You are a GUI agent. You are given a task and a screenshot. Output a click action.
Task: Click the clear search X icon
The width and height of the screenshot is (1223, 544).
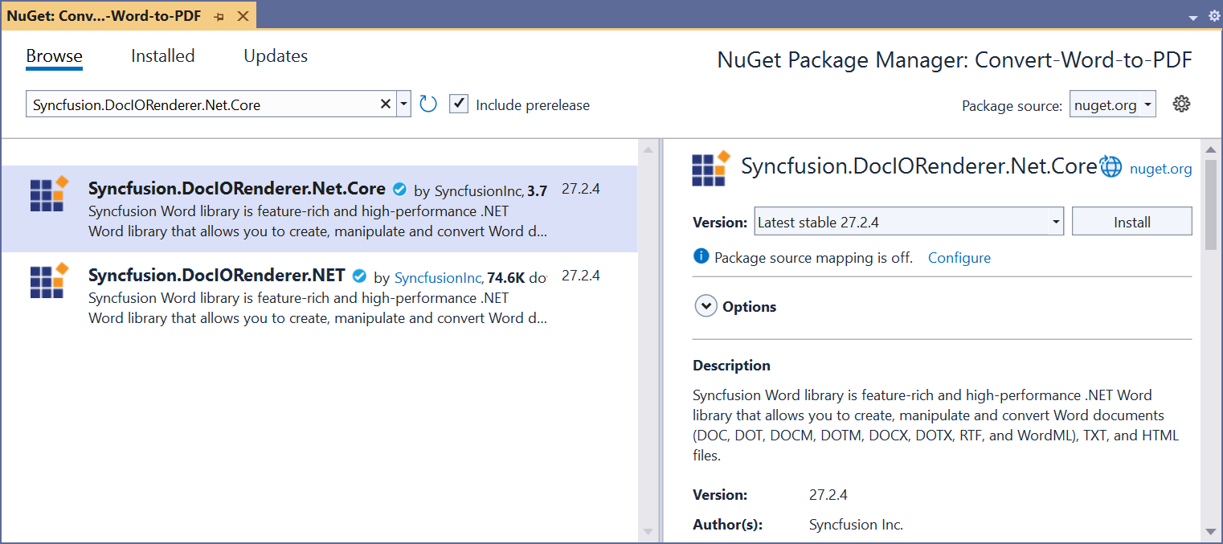[386, 104]
